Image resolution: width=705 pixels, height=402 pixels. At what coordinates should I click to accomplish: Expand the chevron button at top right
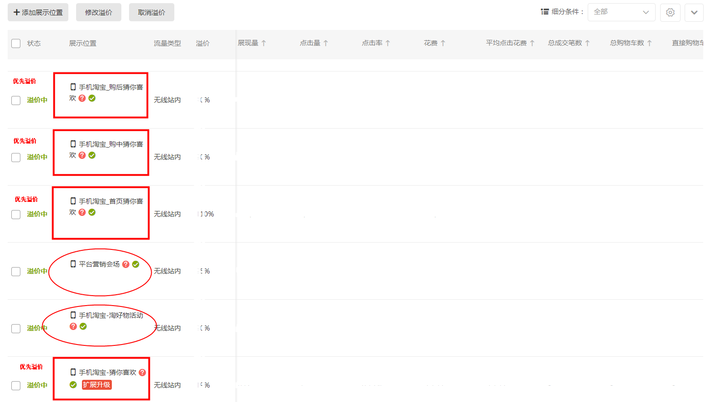point(694,12)
